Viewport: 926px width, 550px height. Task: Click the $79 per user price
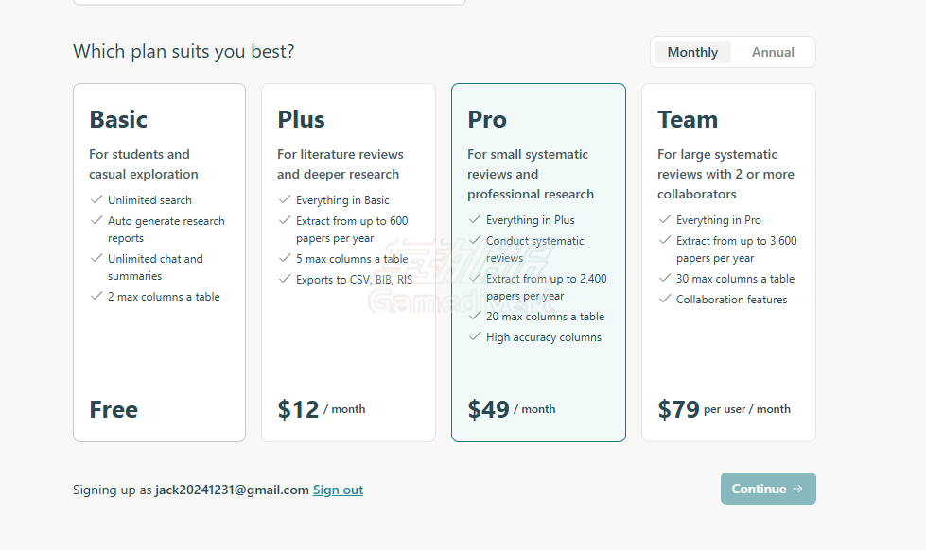(x=724, y=409)
